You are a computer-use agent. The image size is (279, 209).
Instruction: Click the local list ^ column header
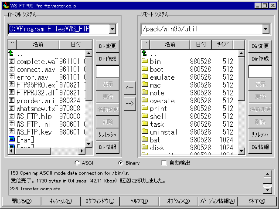click(x=12, y=44)
